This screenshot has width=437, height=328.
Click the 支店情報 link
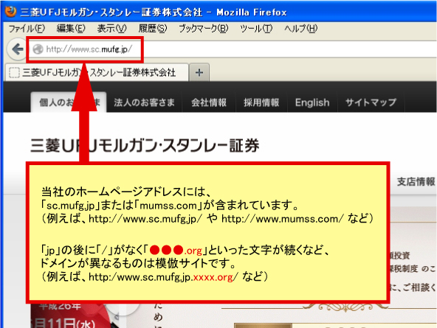[416, 181]
